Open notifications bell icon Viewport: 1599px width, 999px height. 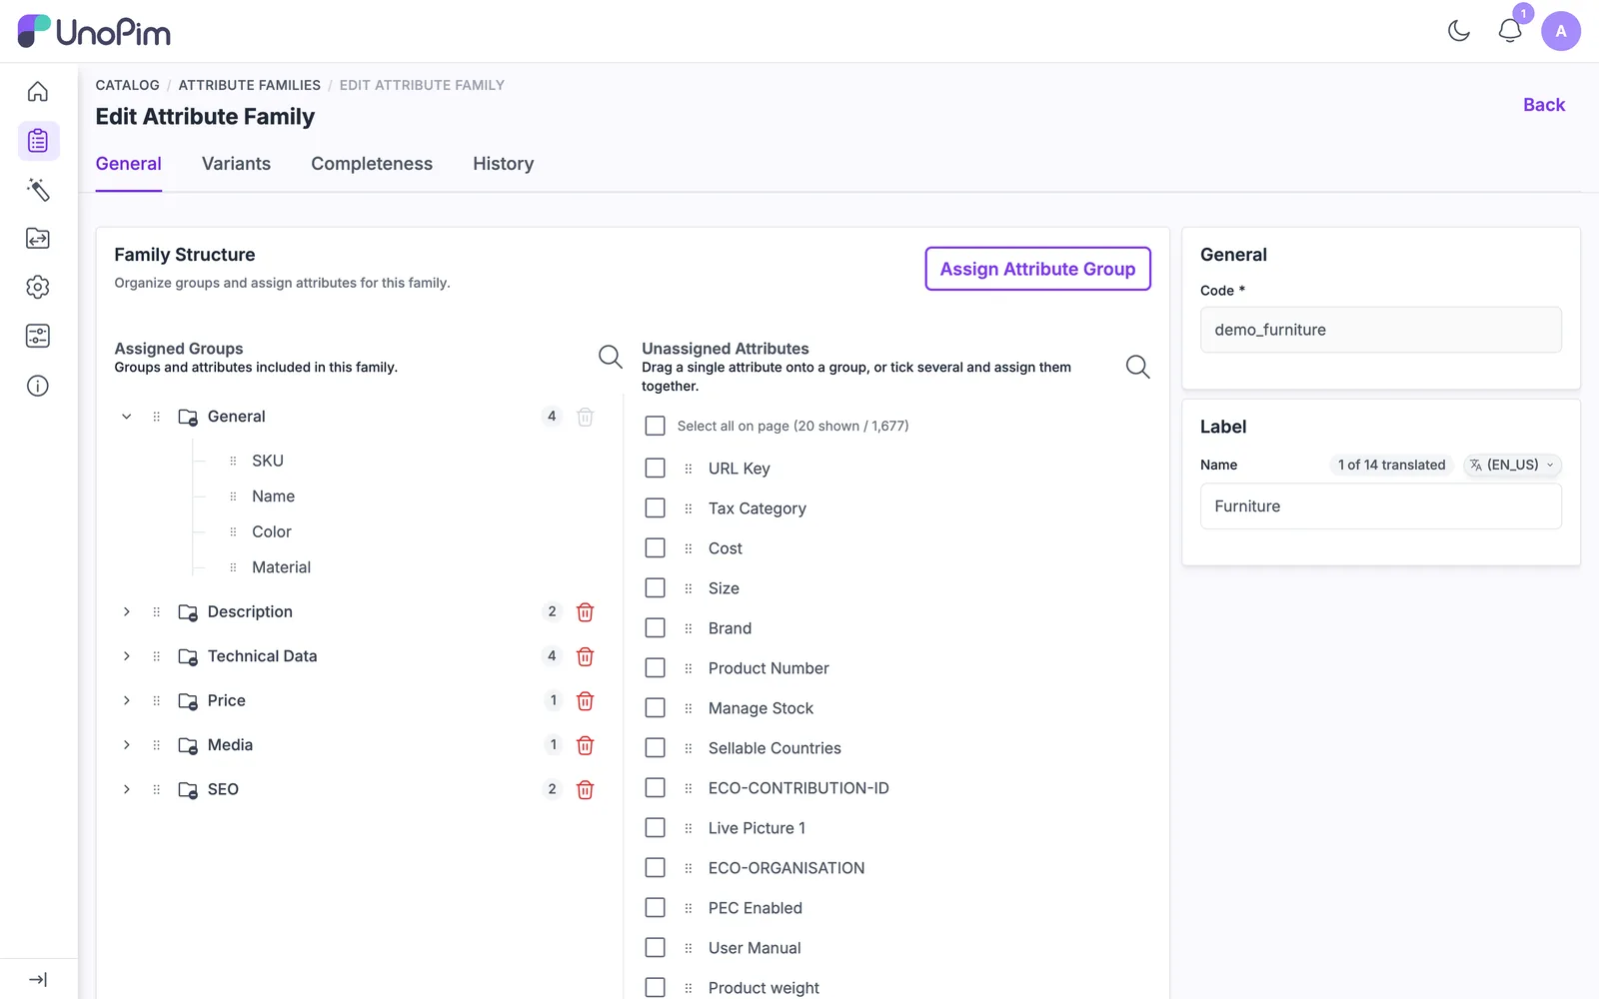pos(1510,31)
